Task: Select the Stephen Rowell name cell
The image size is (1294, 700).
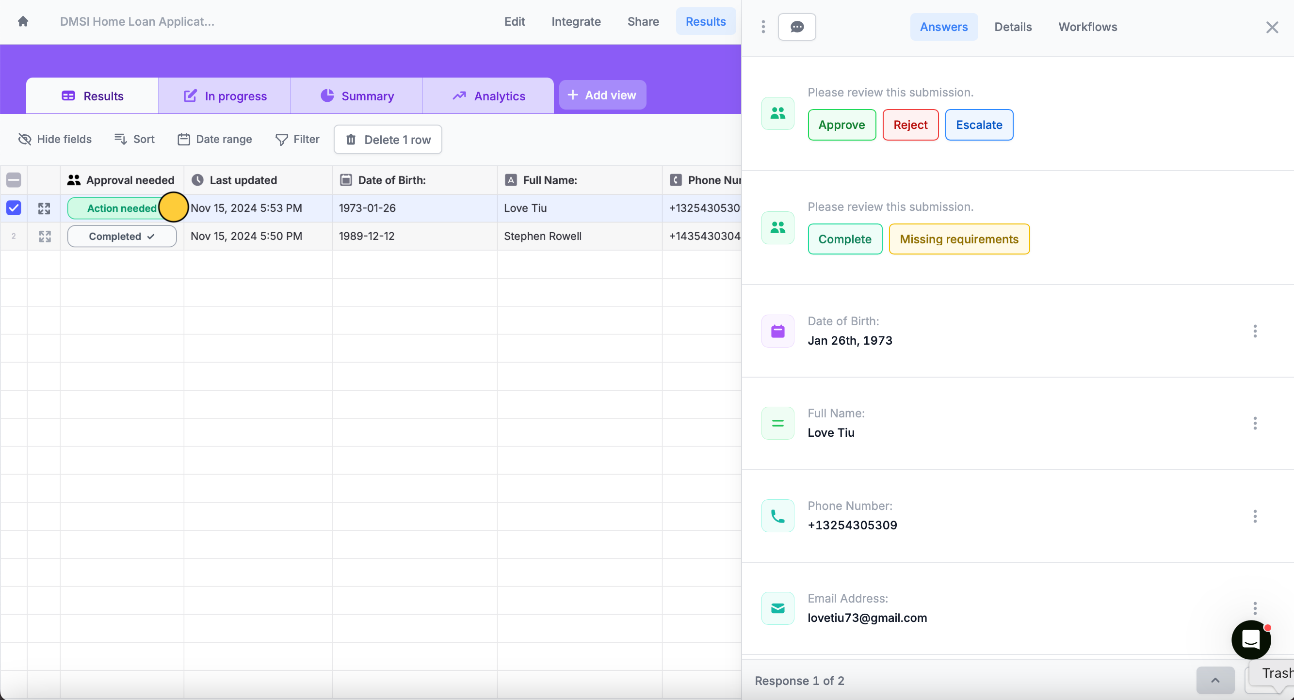Action: tap(579, 237)
